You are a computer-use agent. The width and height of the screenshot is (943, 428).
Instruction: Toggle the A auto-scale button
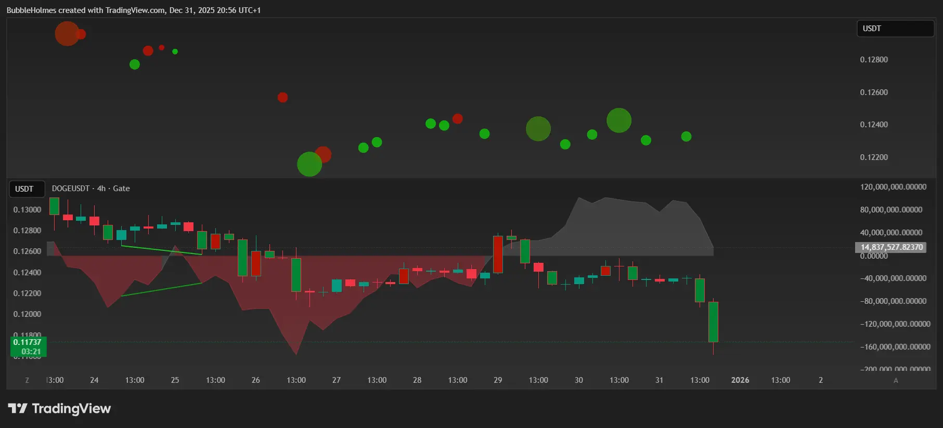pyautogui.click(x=896, y=380)
